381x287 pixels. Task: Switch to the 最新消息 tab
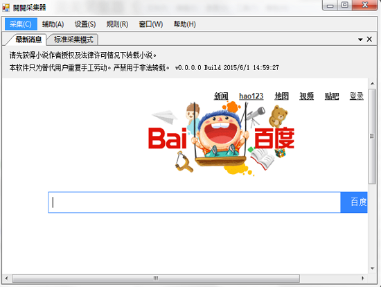pos(28,40)
